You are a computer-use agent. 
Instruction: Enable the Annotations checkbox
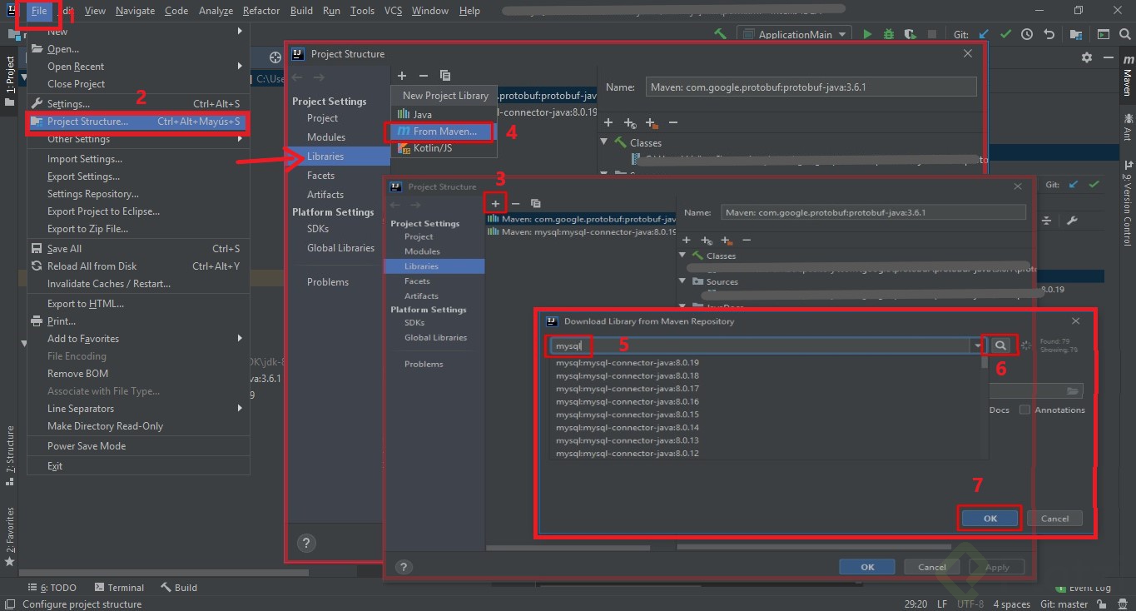[1024, 410]
